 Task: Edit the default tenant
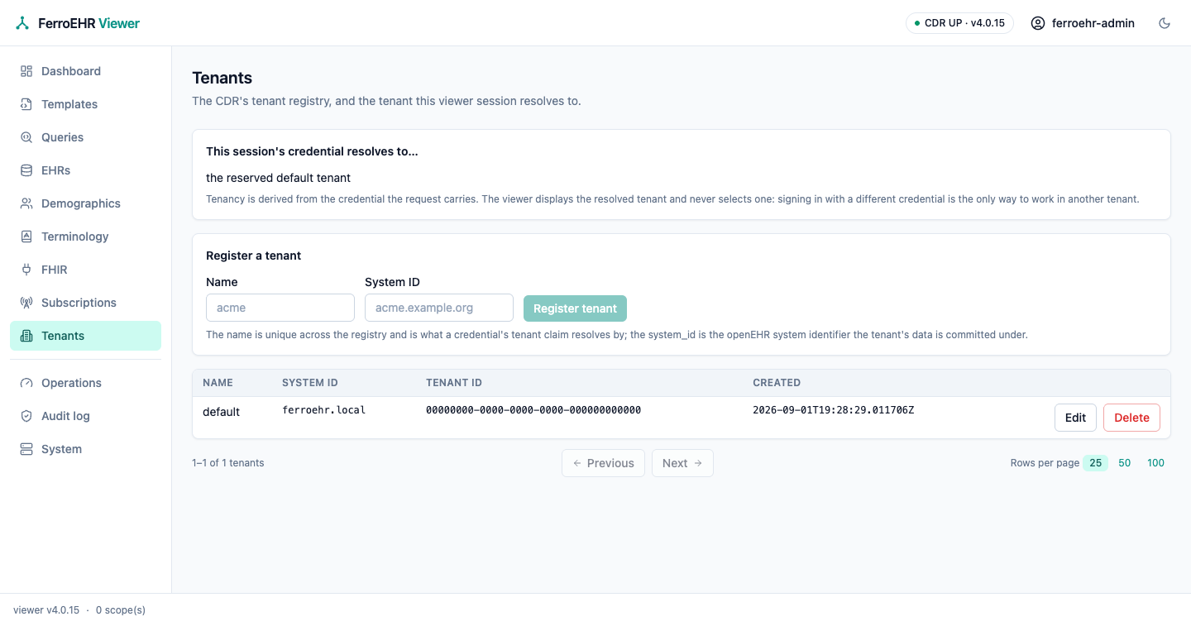(1075, 418)
